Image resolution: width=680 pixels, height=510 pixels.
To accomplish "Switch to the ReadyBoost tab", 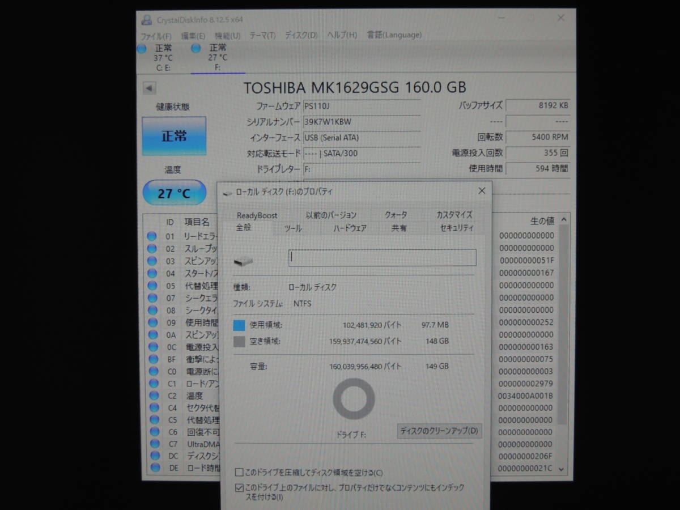I will point(257,215).
